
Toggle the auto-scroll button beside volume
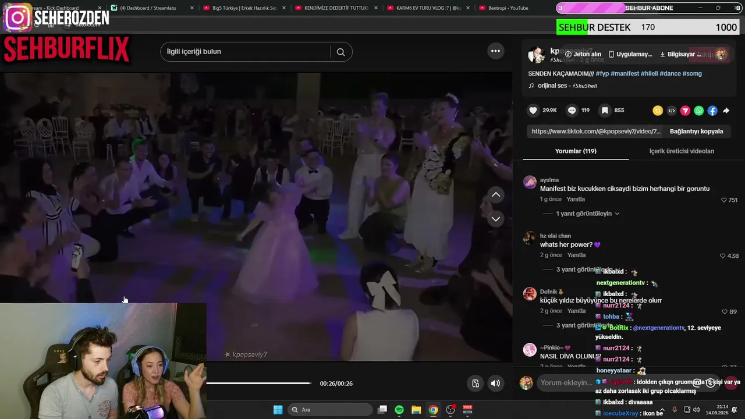[476, 384]
